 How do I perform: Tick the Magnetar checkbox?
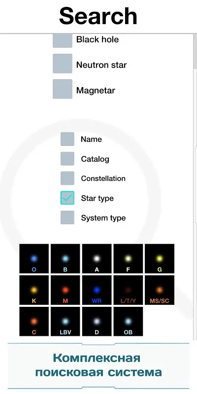63,89
